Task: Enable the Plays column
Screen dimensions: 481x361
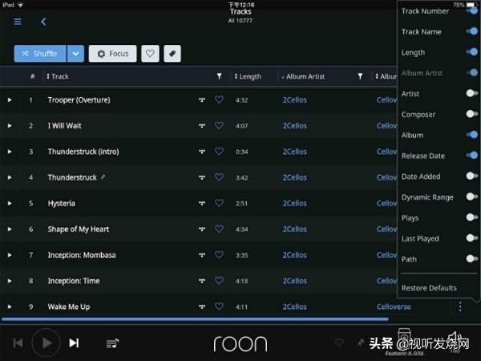Action: (x=472, y=217)
